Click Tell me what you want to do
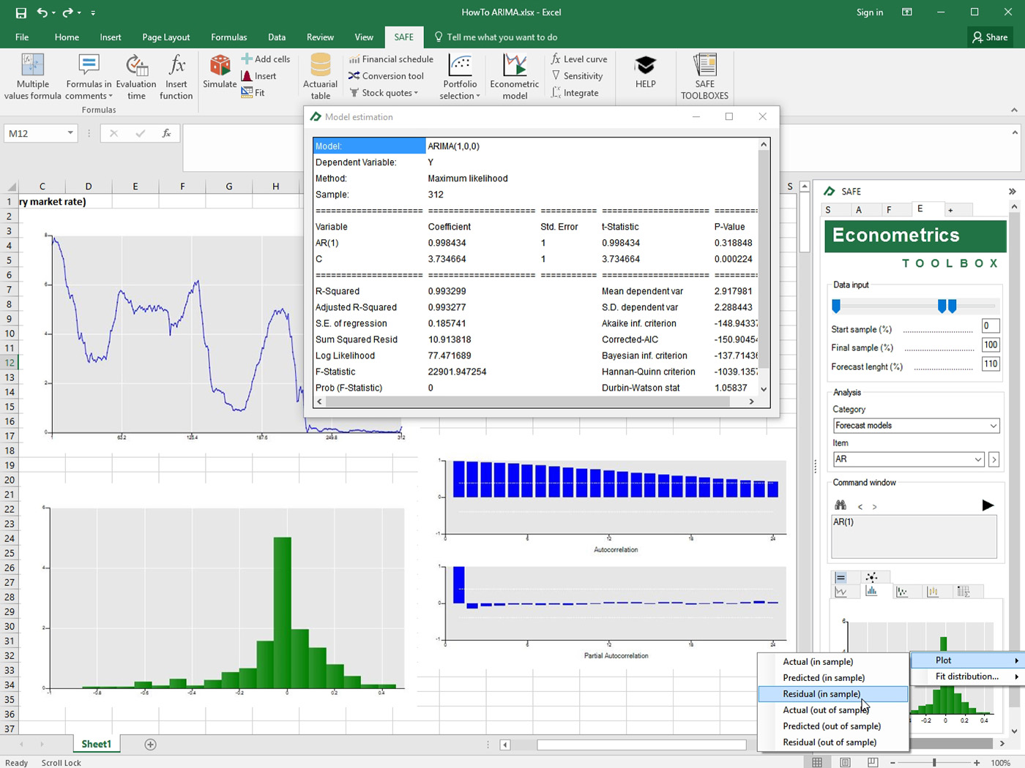Viewport: 1025px width, 768px height. point(496,37)
